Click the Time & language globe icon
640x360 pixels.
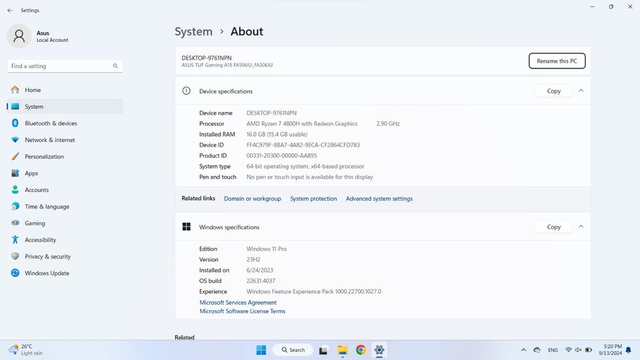[x=15, y=207]
